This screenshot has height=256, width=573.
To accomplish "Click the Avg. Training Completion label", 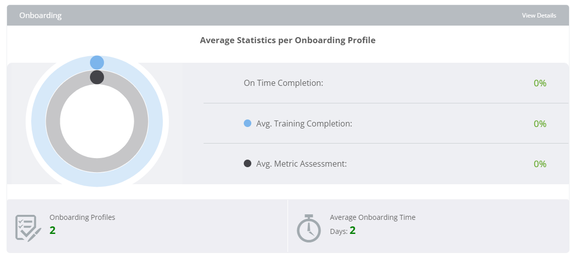I will point(304,123).
